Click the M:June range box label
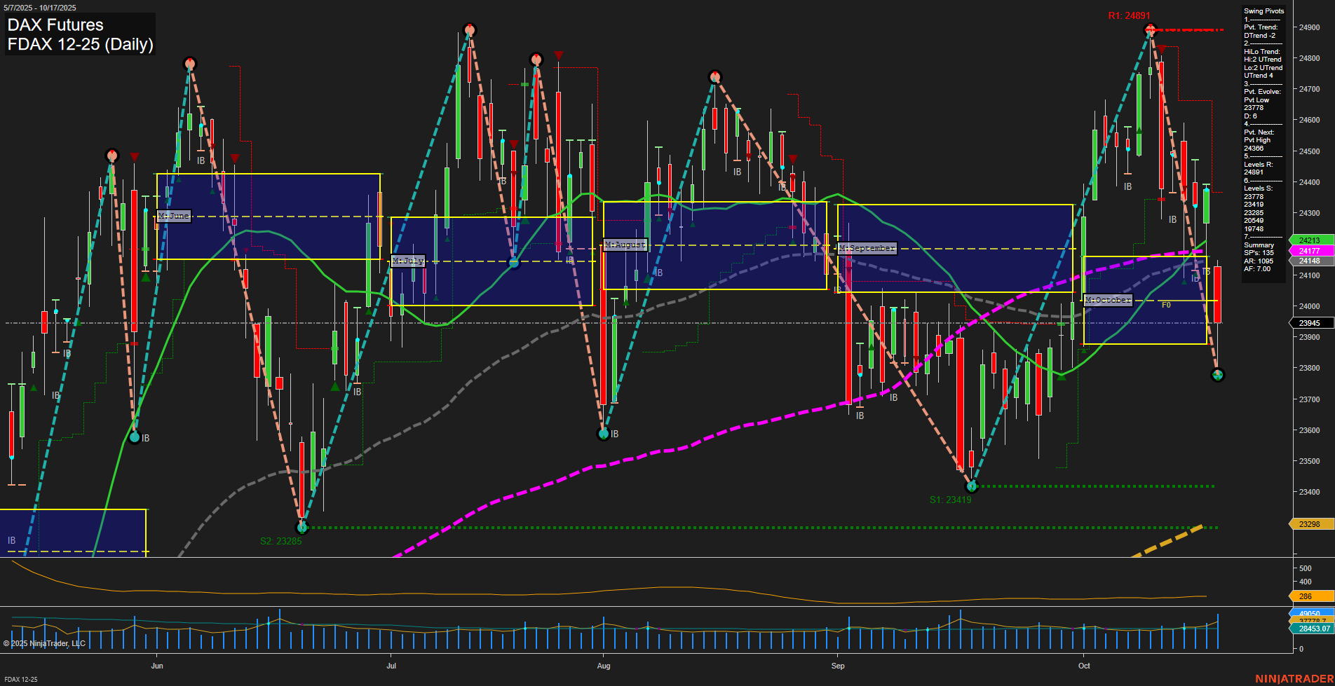This screenshot has height=686, width=1335. tap(174, 216)
